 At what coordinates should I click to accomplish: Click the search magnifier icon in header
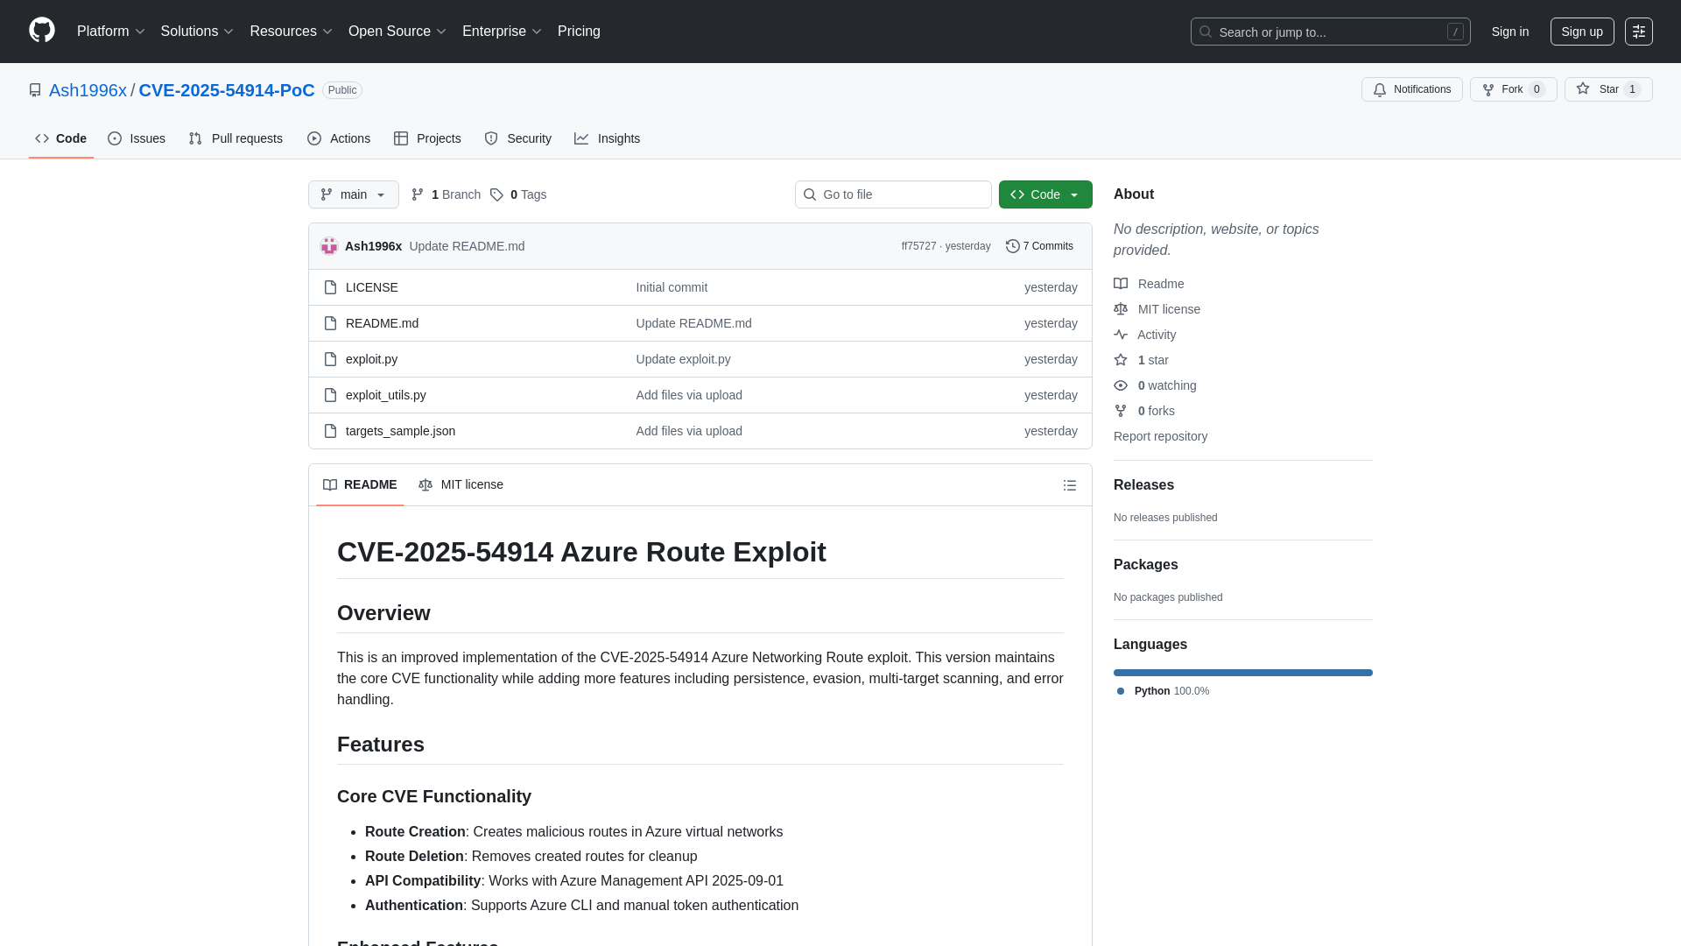point(1206,32)
